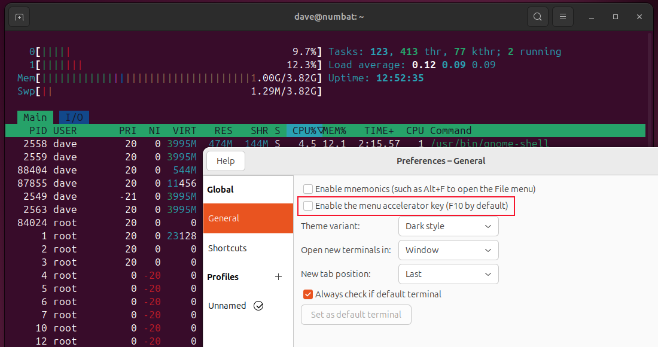This screenshot has height=347, width=658.
Task: Switch to the I/O tab in htop
Action: click(74, 117)
